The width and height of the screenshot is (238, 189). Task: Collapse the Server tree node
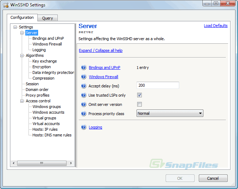[x=22, y=33]
